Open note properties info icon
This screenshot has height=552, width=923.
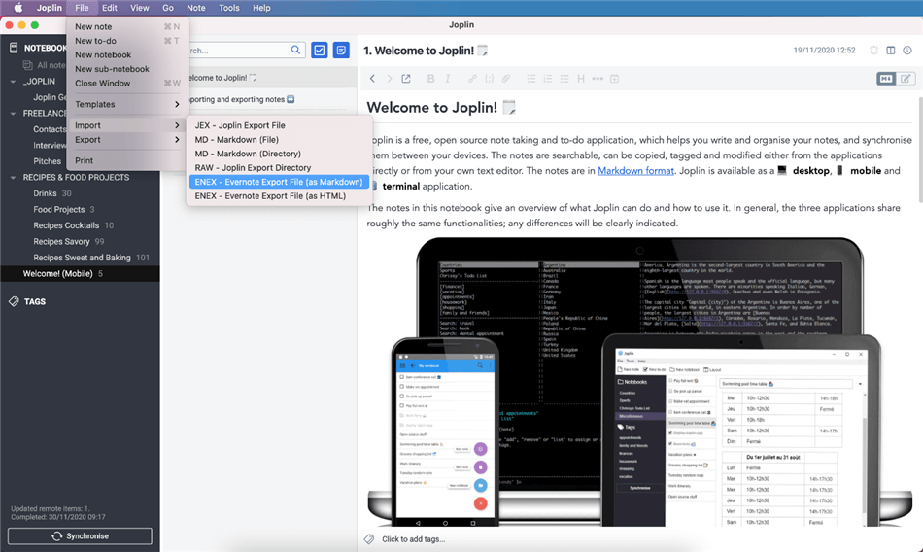pyautogui.click(x=907, y=51)
